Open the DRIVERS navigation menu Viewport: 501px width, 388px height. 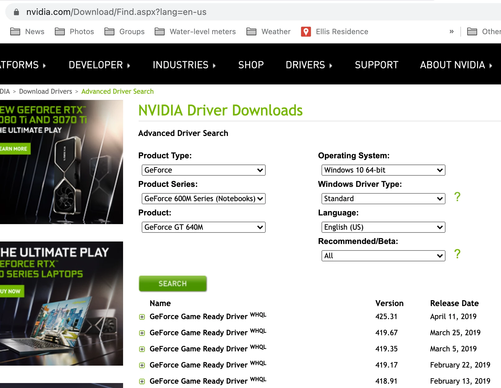tap(309, 65)
